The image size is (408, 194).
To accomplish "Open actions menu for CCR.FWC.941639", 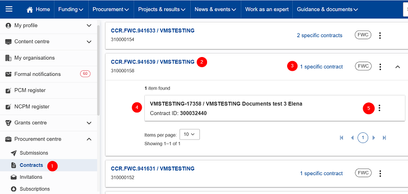I will click(380, 67).
